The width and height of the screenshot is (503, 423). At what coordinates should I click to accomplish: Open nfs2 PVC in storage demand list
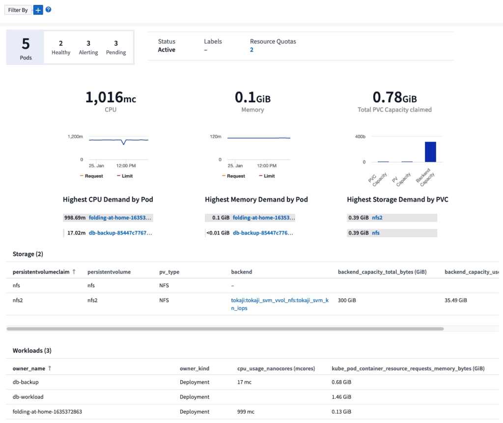click(377, 217)
